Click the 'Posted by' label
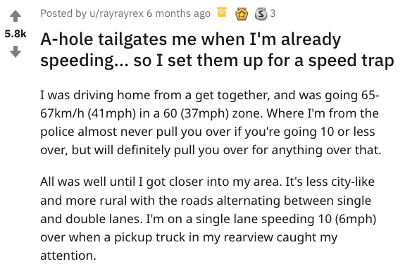405x271 pixels. coord(63,13)
